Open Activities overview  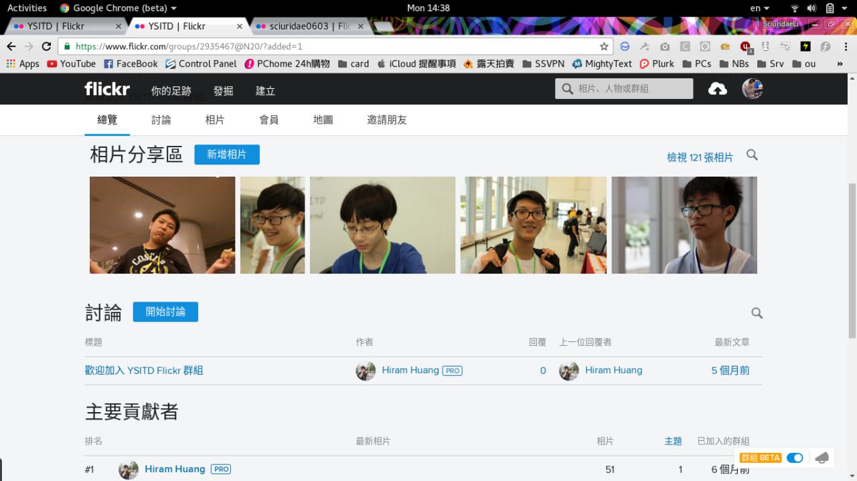27,8
